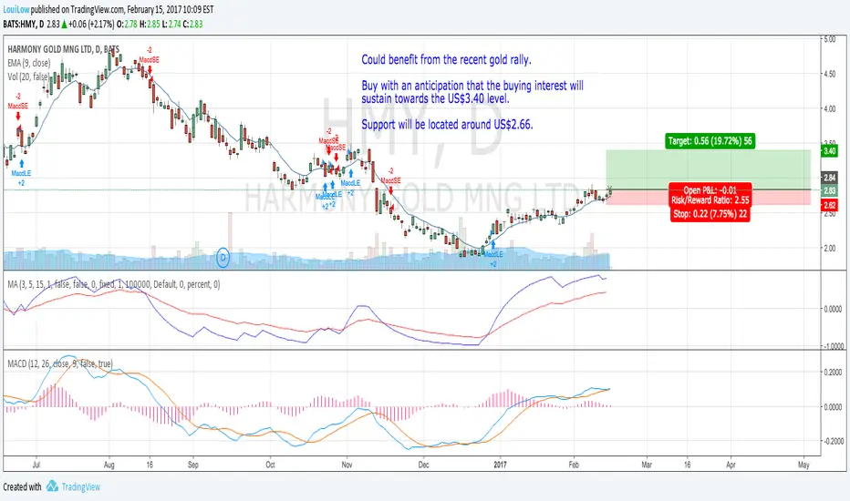Click the Jul label on the time axis
Image resolution: width=850 pixels, height=501 pixels.
[36, 465]
